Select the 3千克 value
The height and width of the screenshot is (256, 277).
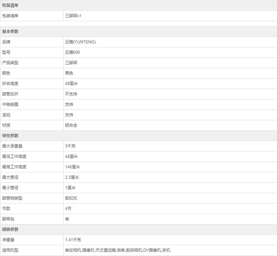(x=70, y=146)
